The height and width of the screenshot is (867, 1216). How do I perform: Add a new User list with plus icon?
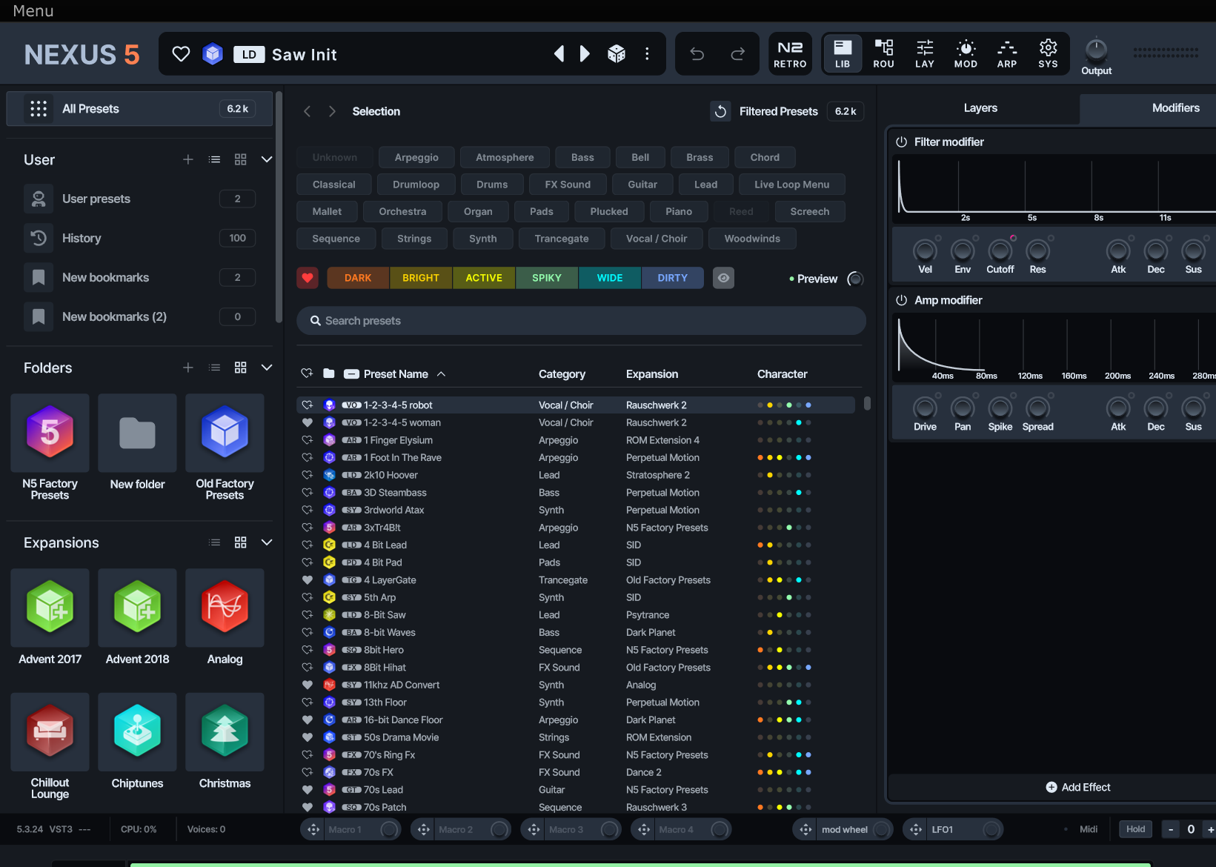point(188,159)
